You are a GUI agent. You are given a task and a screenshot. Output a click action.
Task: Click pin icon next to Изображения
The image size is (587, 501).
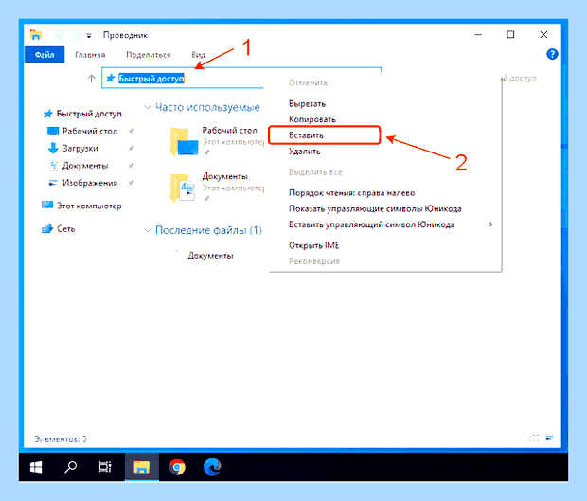pyautogui.click(x=131, y=183)
